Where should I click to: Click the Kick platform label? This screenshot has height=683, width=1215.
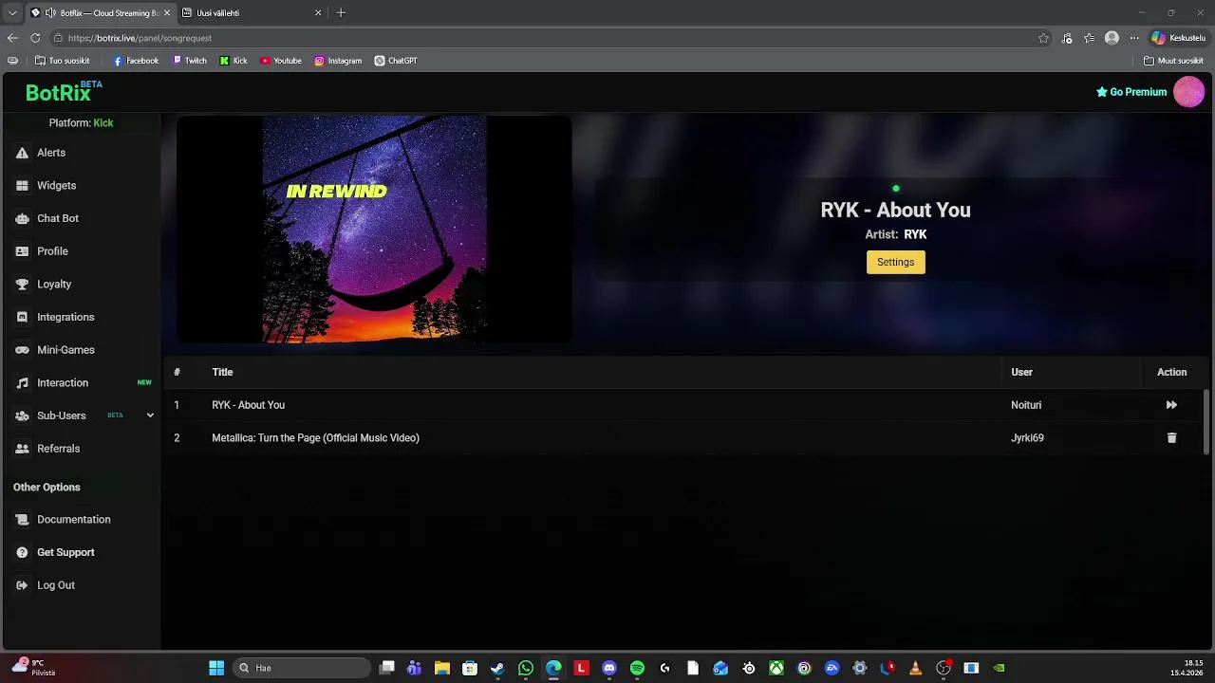[103, 123]
